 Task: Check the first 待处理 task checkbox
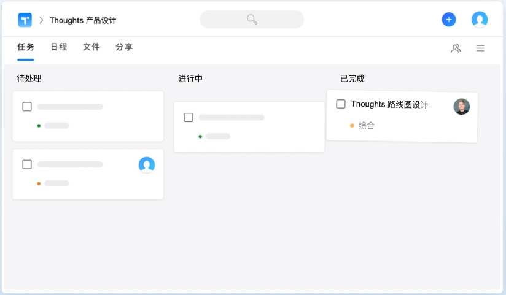(27, 107)
